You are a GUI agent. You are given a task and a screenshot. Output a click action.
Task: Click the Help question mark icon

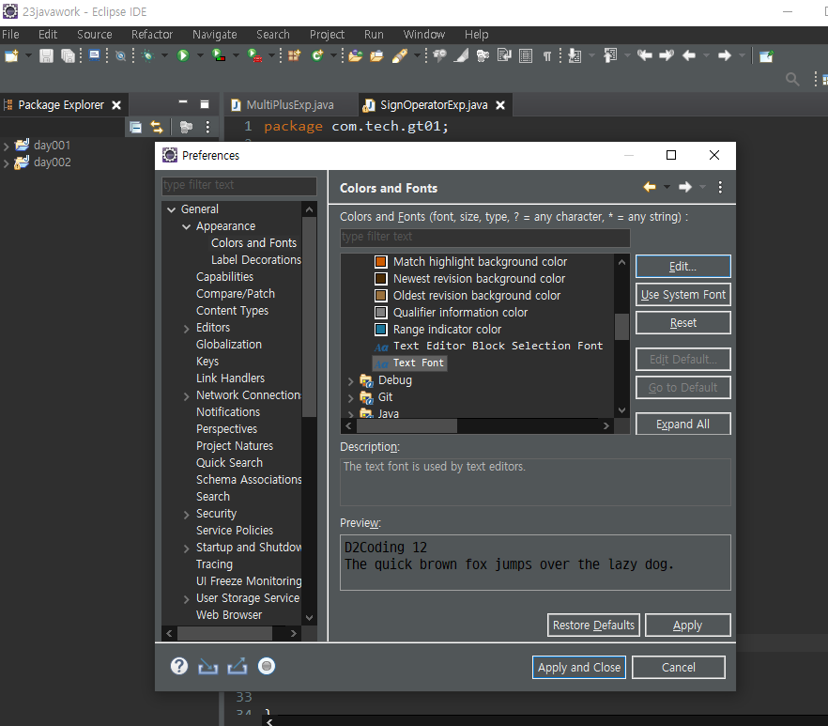coord(179,666)
